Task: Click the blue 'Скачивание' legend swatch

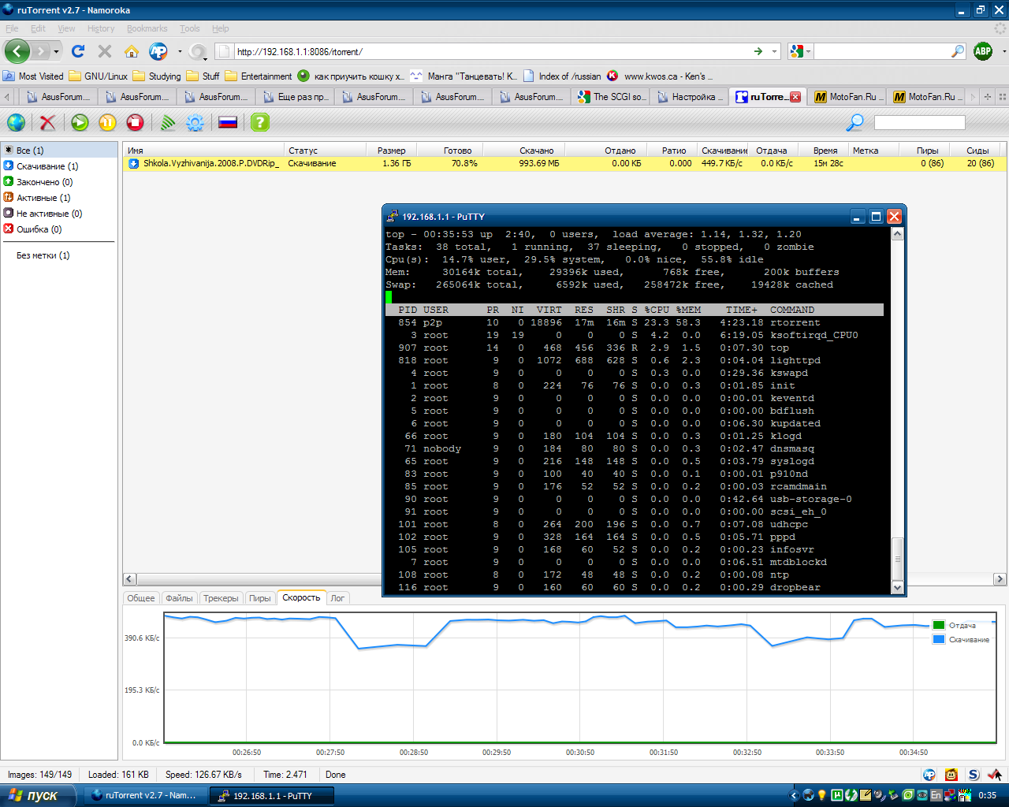Action: click(x=938, y=639)
